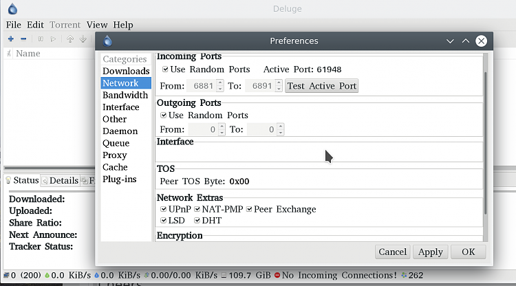Click No Incoming Connections! status text

click(x=339, y=275)
